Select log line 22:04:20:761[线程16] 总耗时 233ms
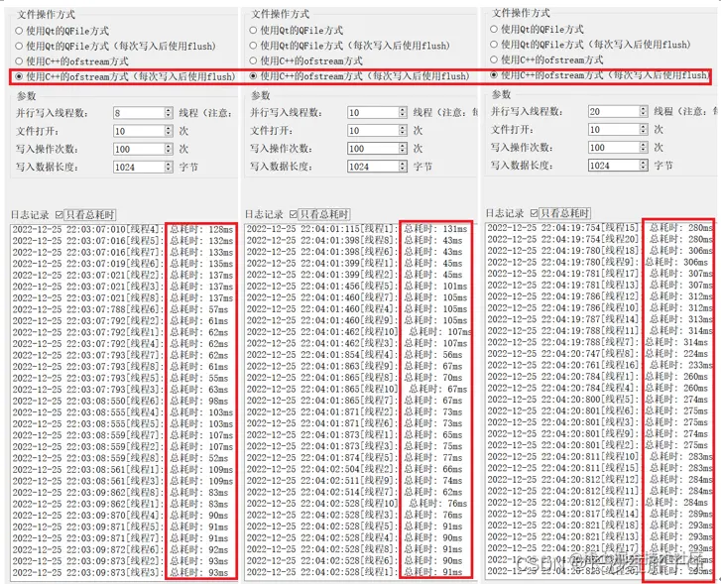Screen dimensions: 721x584 pos(600,365)
